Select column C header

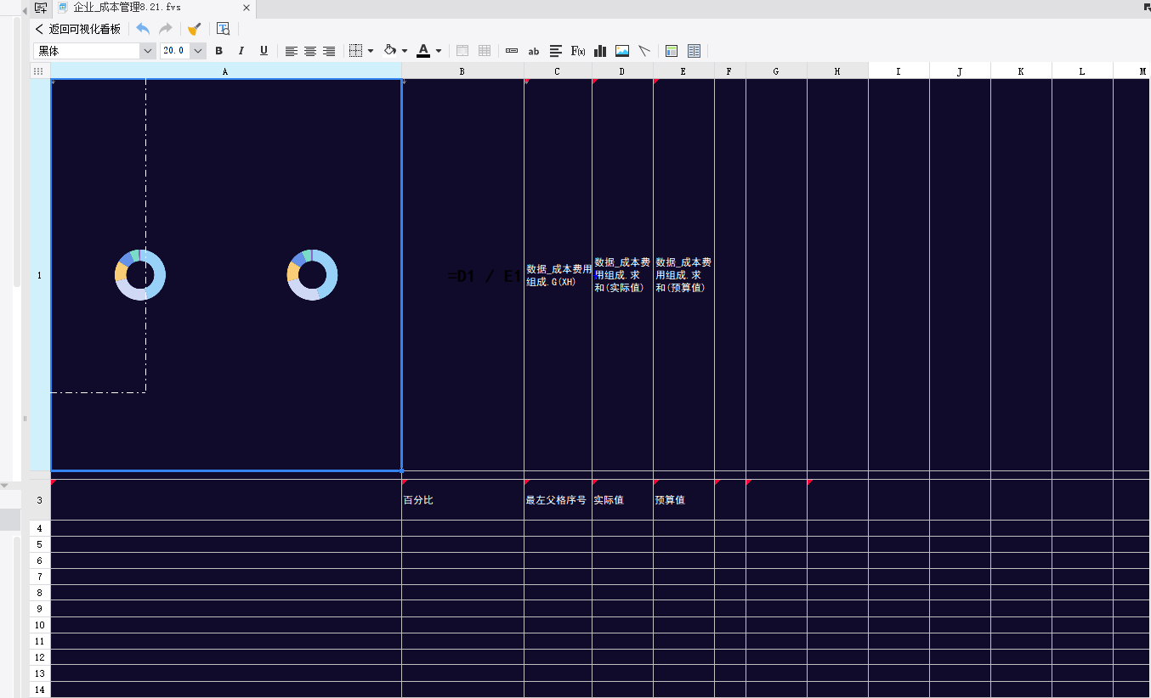click(558, 72)
